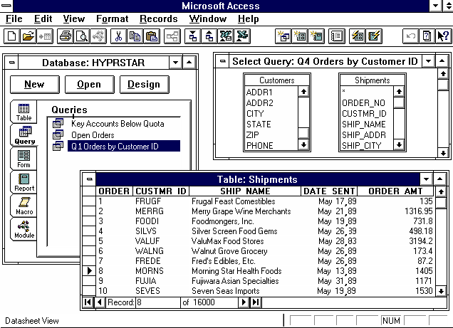The height and width of the screenshot is (328, 453).
Task: Click the Design button in Database window
Action: [x=144, y=85]
